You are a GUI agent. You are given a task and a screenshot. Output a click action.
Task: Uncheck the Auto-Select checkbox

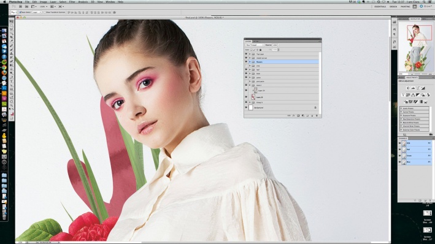coord(20,12)
